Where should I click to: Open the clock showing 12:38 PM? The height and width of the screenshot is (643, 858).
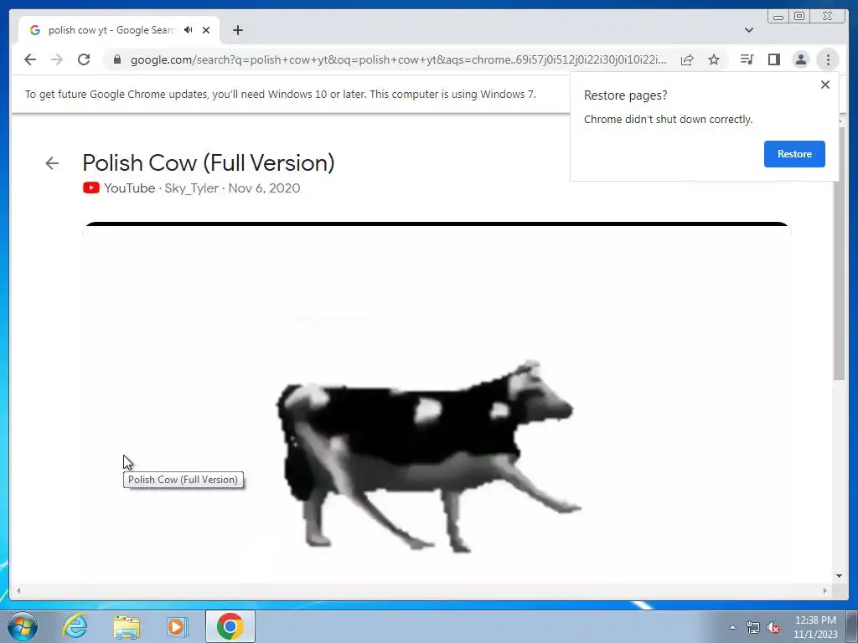click(815, 627)
